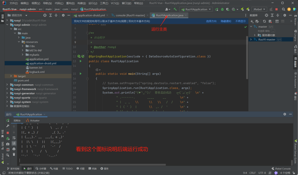Open the VCS(S) menu
The width and height of the screenshot is (298, 175).
[x=115, y=3]
